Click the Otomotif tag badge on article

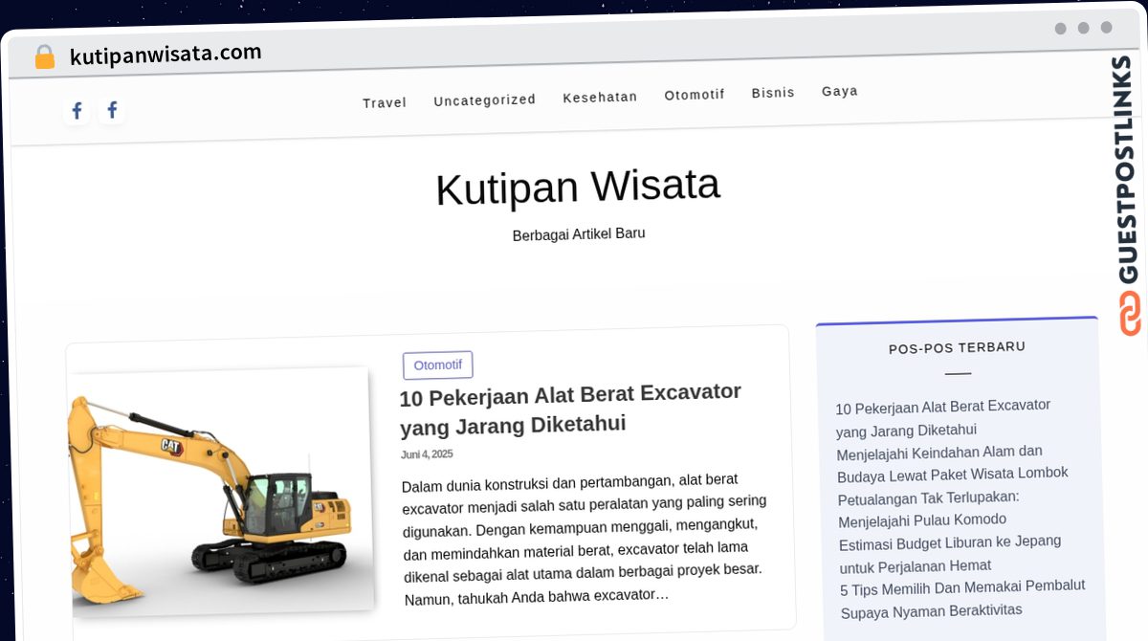[x=437, y=365]
